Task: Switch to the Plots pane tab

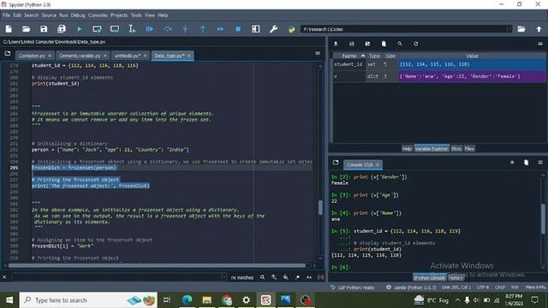Action: tap(456, 149)
